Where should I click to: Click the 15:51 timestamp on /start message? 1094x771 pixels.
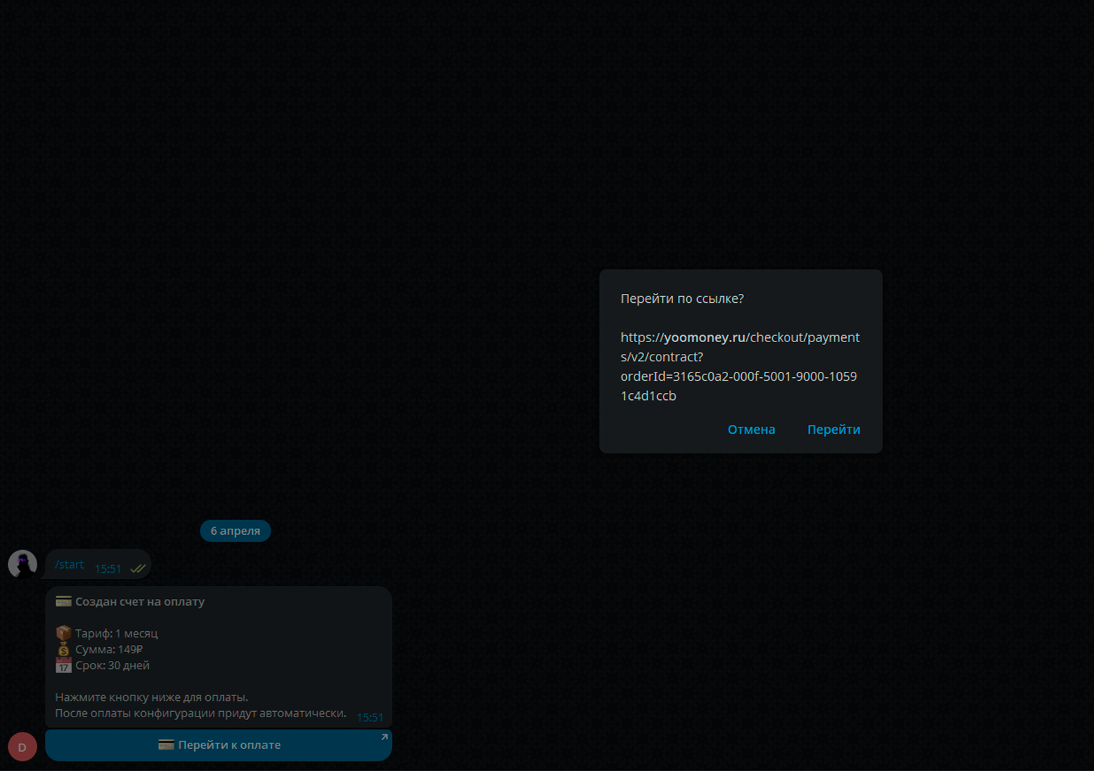click(108, 569)
